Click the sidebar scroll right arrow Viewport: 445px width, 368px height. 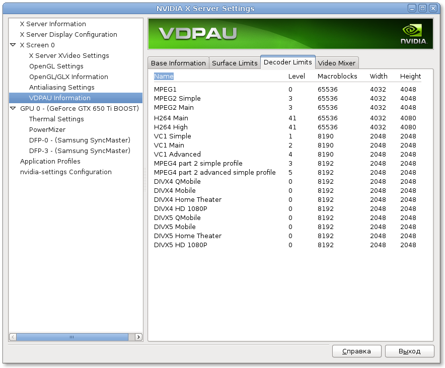click(138, 337)
